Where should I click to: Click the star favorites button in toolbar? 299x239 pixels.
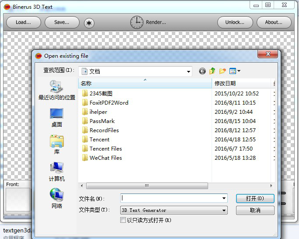pyautogui.click(x=89, y=23)
